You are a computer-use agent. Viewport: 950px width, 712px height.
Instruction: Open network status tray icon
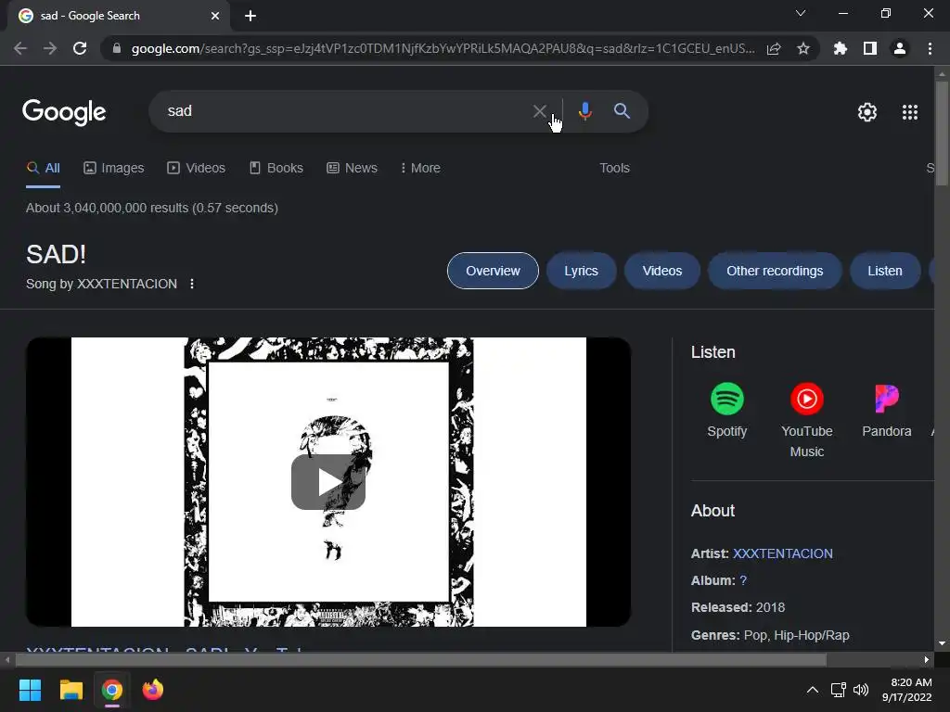[x=838, y=690]
